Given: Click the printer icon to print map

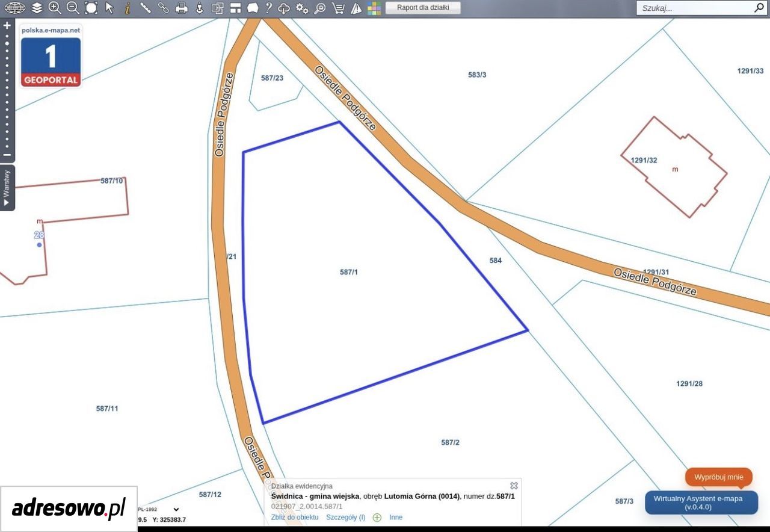Looking at the screenshot, I should click(x=181, y=8).
